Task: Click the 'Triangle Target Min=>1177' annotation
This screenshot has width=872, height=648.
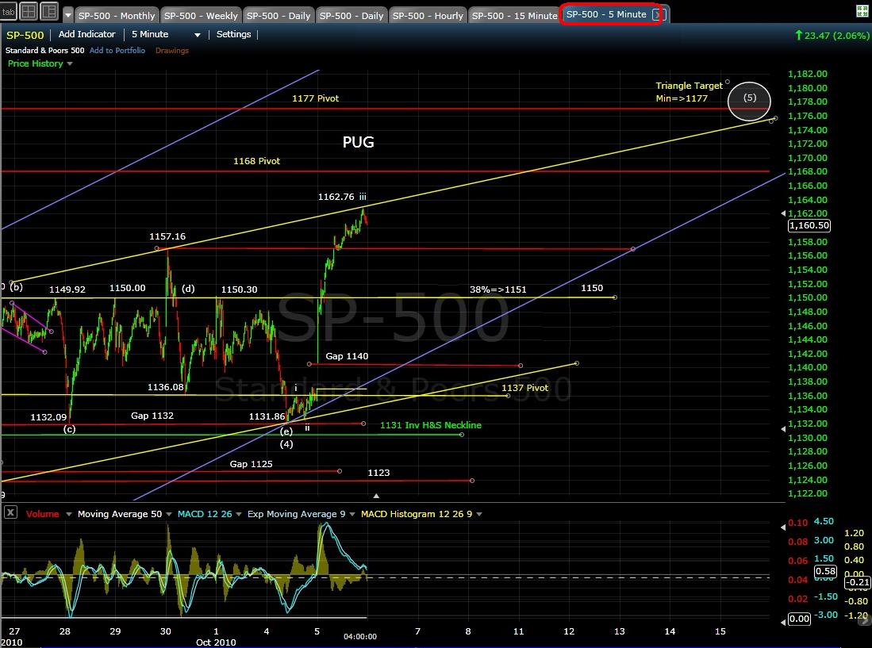Action: tap(689, 92)
